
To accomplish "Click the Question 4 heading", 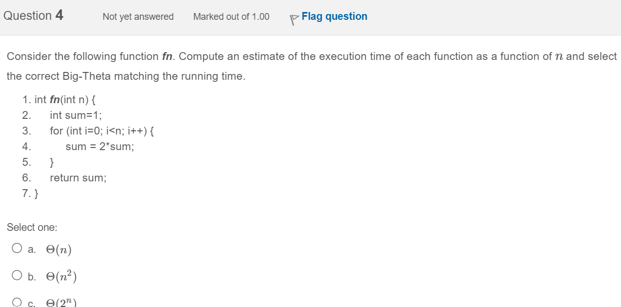I will pos(33,16).
